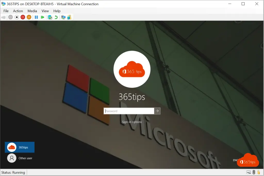Open Sign-in options
This screenshot has height=176, width=264.
coord(132,122)
